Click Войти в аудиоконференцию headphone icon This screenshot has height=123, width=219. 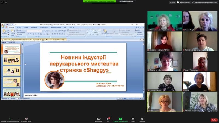[10, 119]
